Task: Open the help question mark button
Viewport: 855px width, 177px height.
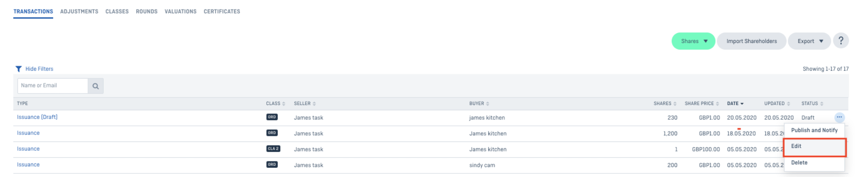Action: tap(841, 41)
